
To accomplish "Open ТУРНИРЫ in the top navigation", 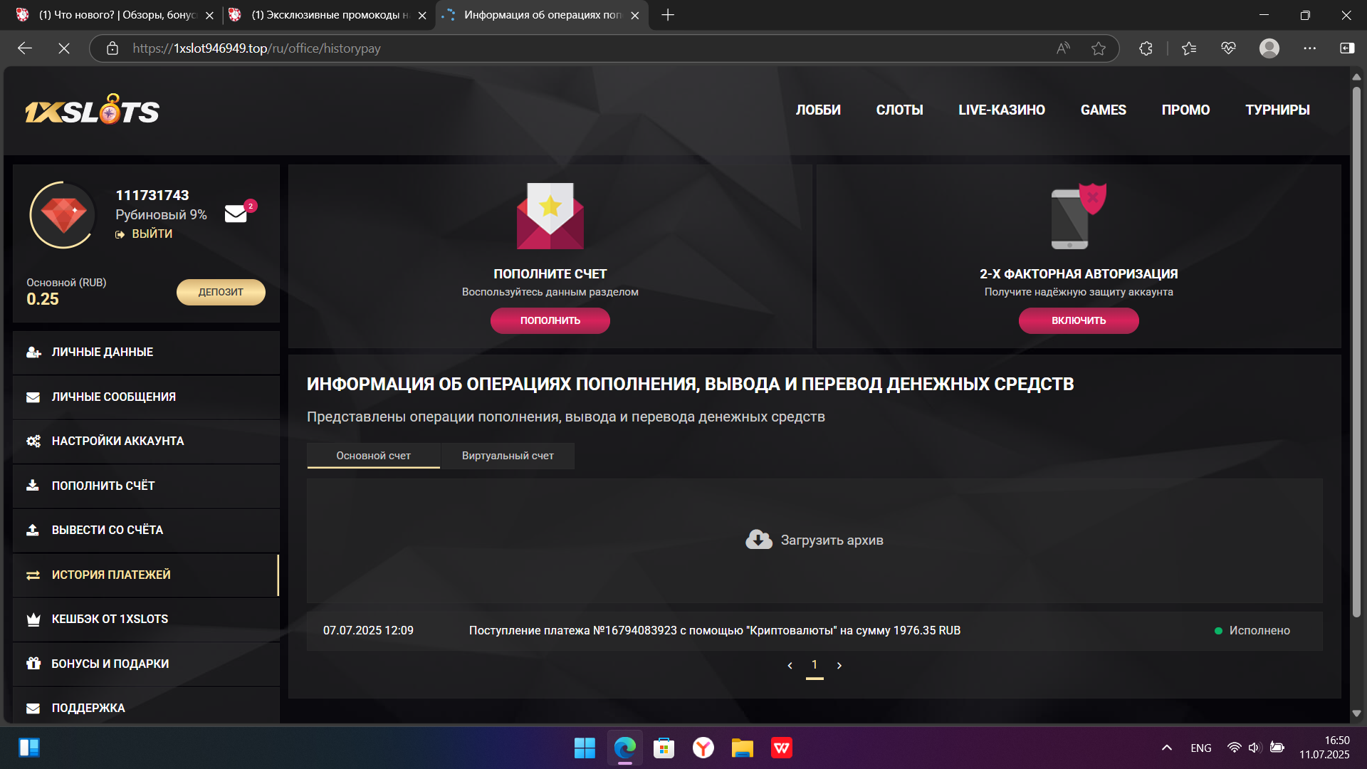I will coord(1278,110).
